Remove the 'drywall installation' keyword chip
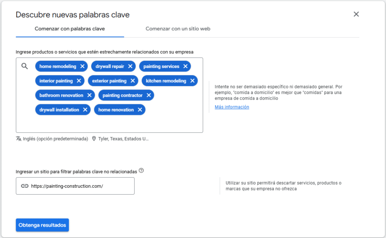Viewport: 386px width, 238px height. pyautogui.click(x=85, y=110)
